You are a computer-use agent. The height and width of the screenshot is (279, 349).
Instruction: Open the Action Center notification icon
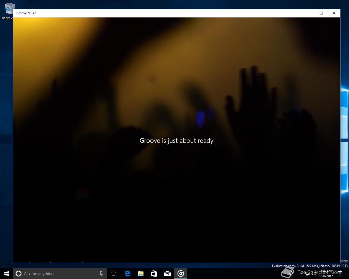(x=340, y=274)
